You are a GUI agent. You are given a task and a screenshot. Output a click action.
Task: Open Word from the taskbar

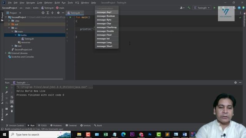coord(184,135)
